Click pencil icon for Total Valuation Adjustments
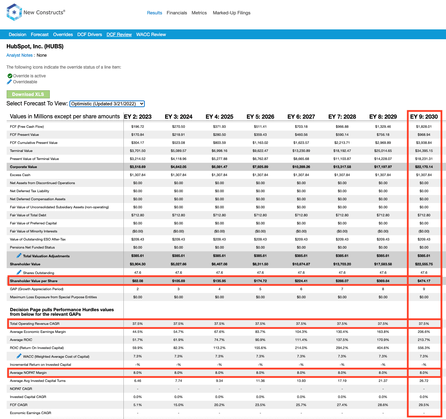Image resolution: width=446 pixels, height=419 pixels. 19,256
